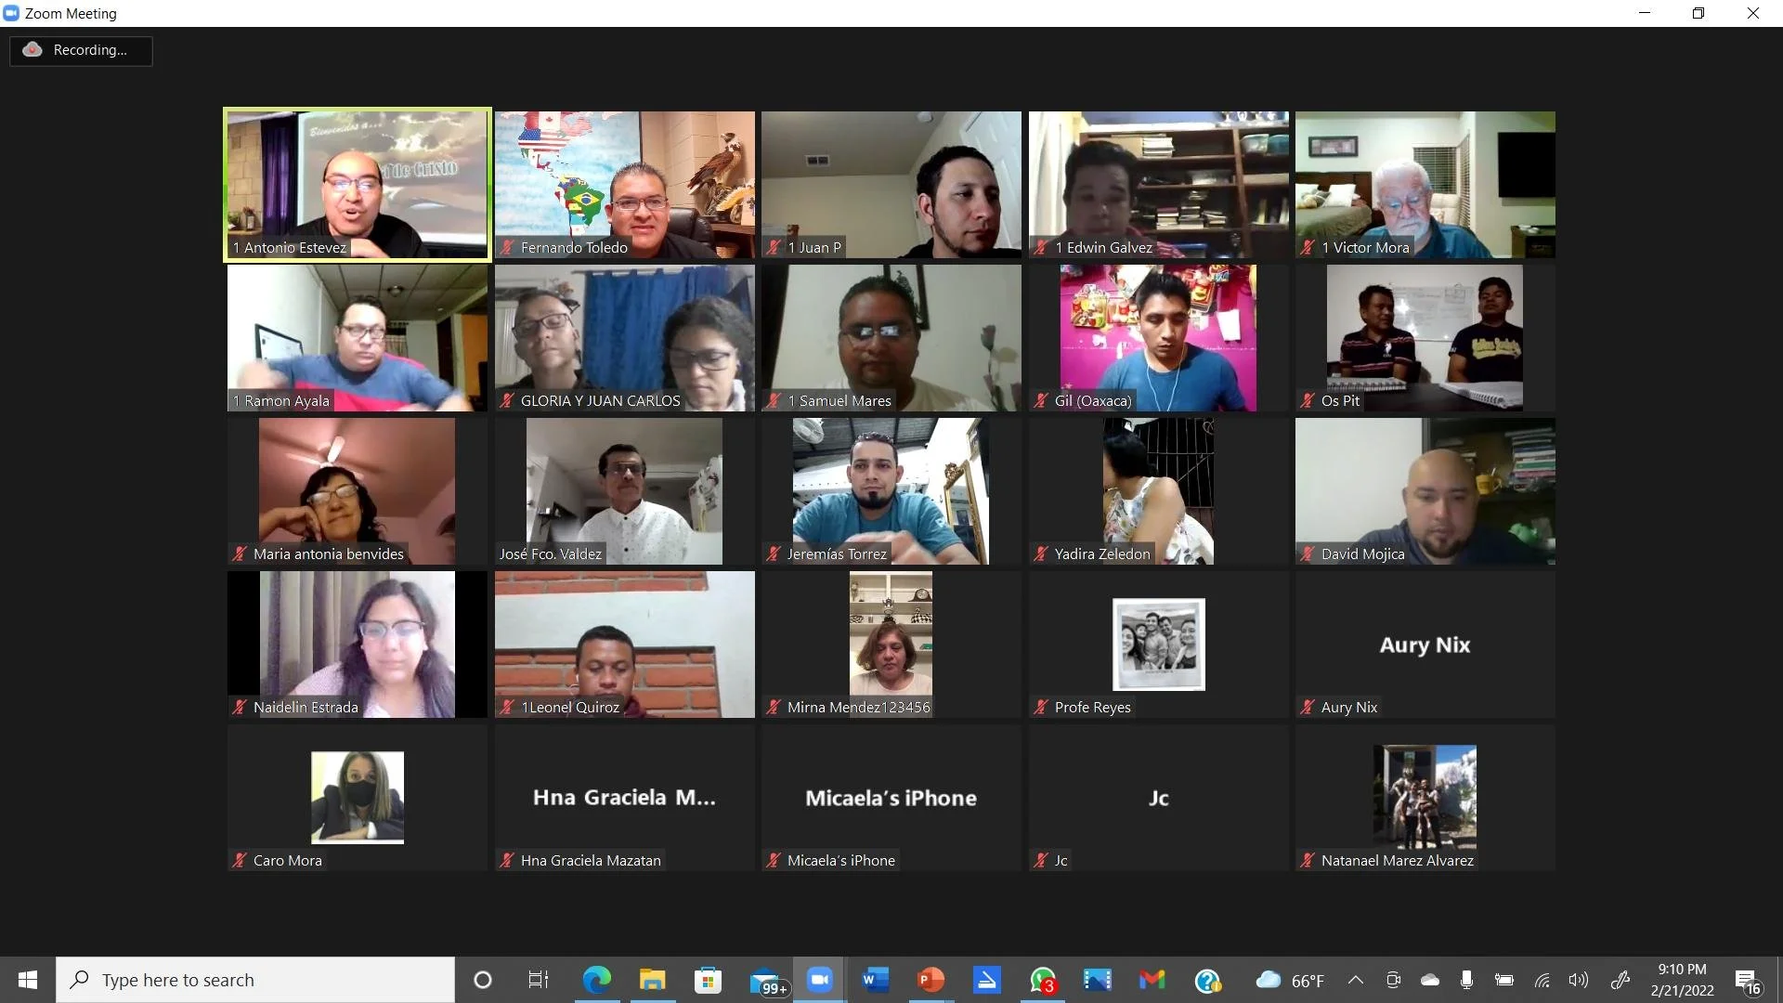
Task: Open the notification center with 16 badge
Action: [x=1747, y=981]
